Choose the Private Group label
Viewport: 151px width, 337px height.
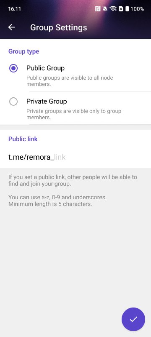tap(47, 102)
